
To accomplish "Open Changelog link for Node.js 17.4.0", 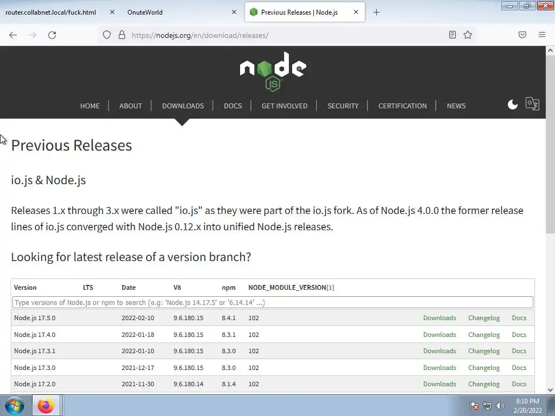I will pyautogui.click(x=484, y=335).
